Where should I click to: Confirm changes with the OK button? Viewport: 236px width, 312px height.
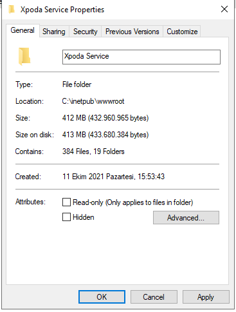102,297
